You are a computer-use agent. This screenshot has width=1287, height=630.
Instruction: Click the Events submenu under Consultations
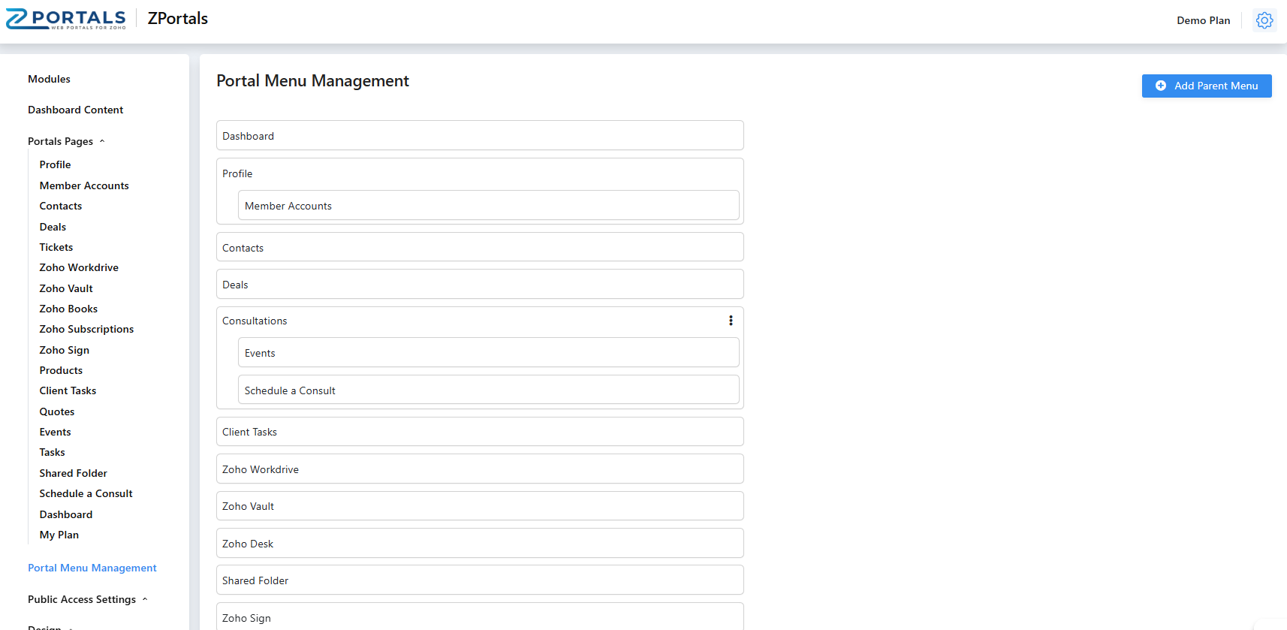(488, 353)
